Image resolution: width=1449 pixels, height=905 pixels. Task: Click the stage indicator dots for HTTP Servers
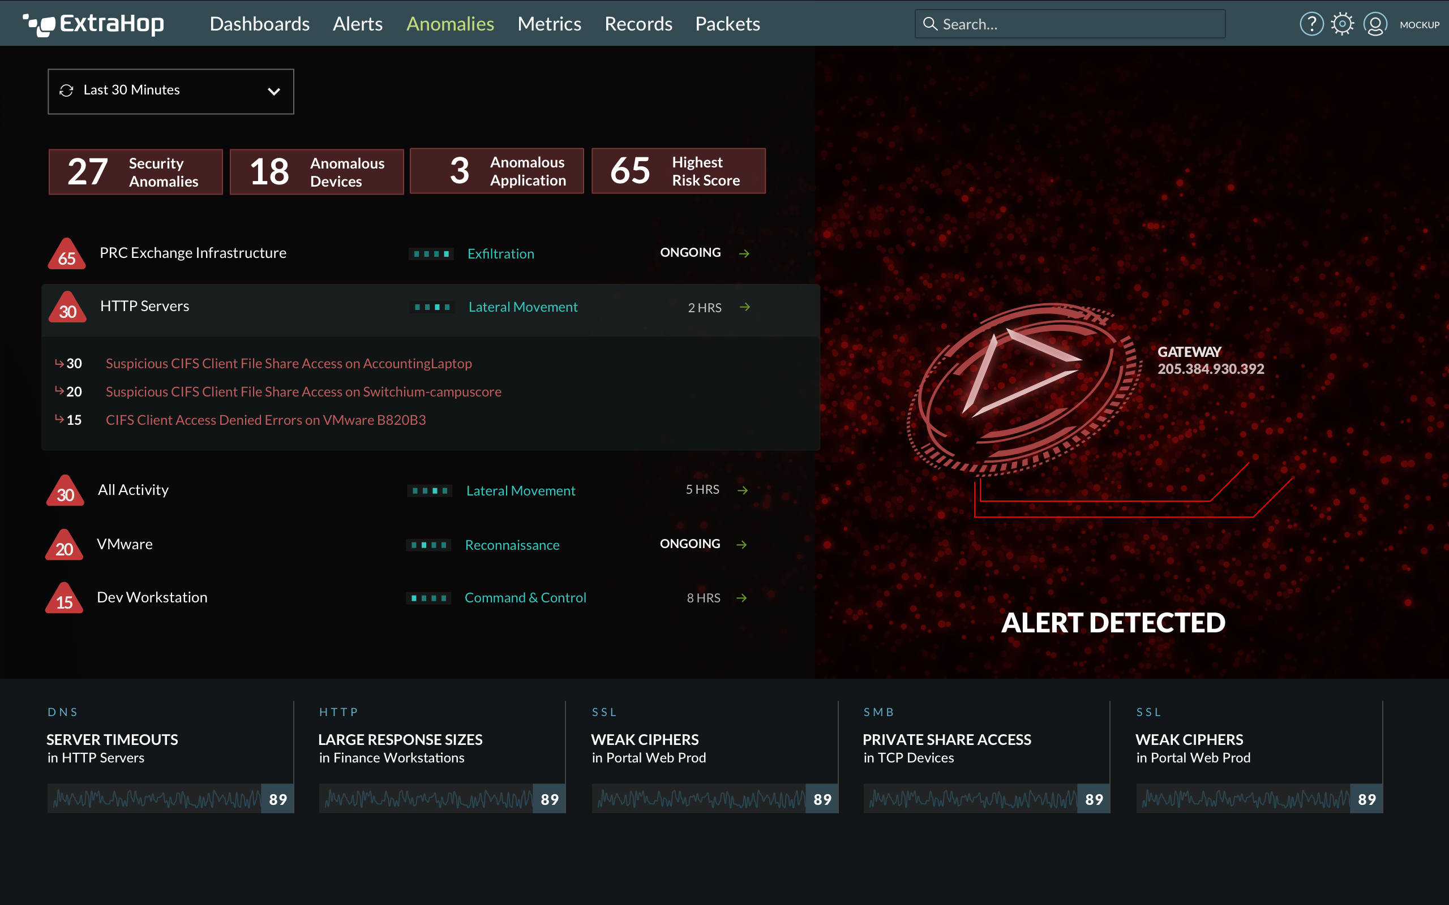click(432, 307)
